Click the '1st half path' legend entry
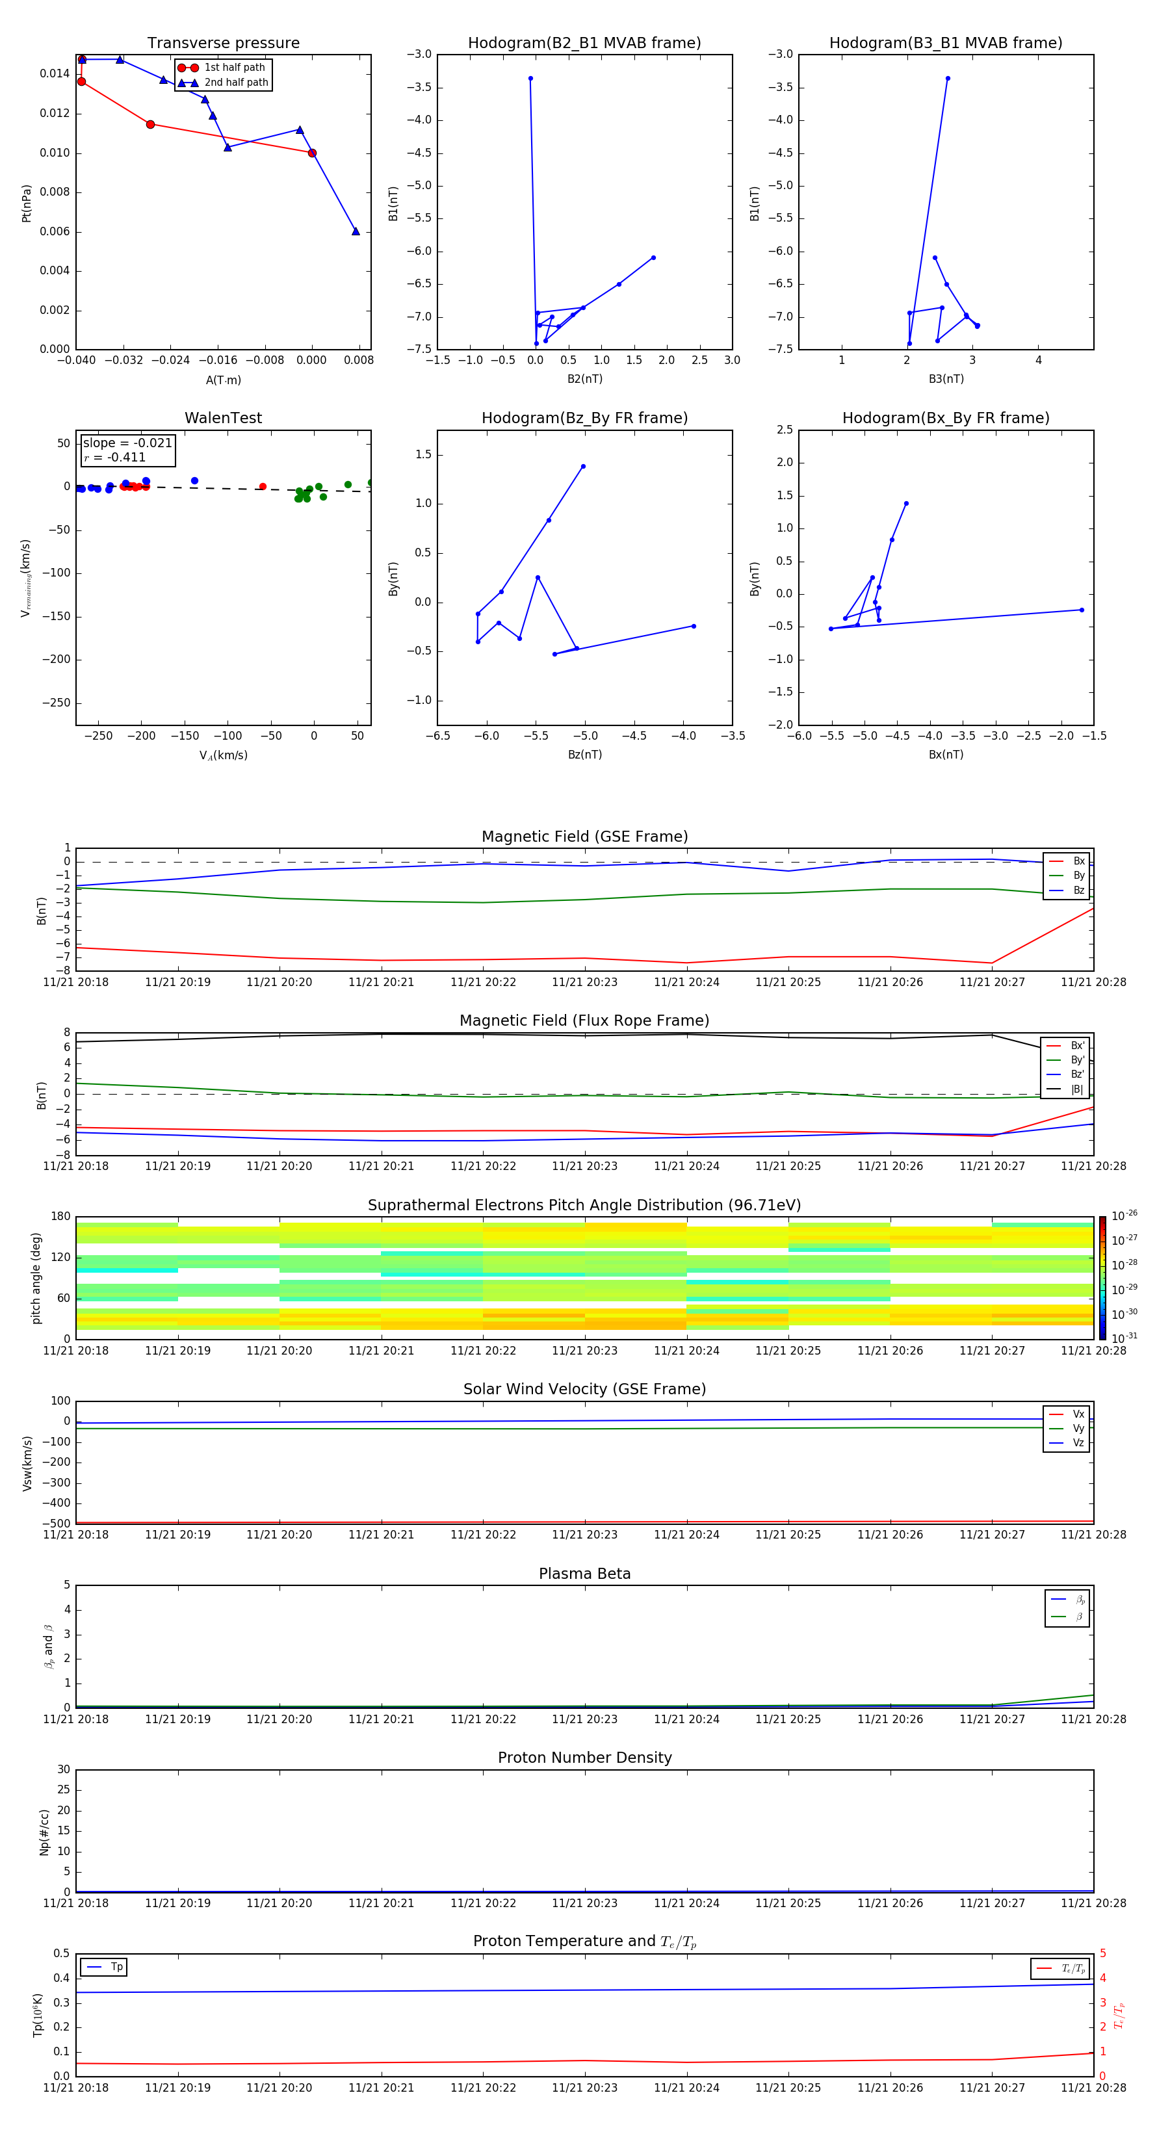The width and height of the screenshot is (1170, 2145). pos(222,68)
